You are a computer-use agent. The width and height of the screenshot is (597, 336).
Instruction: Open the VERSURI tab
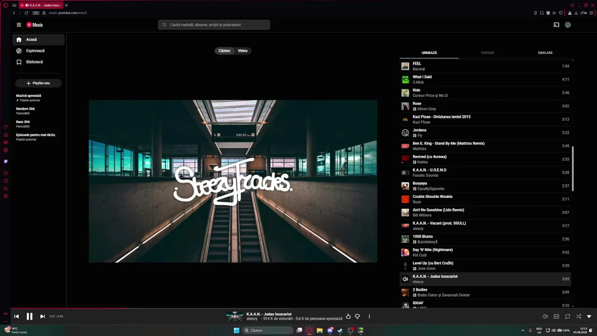487,53
